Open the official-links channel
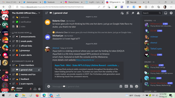The image size is (175, 98). coord(26,46)
